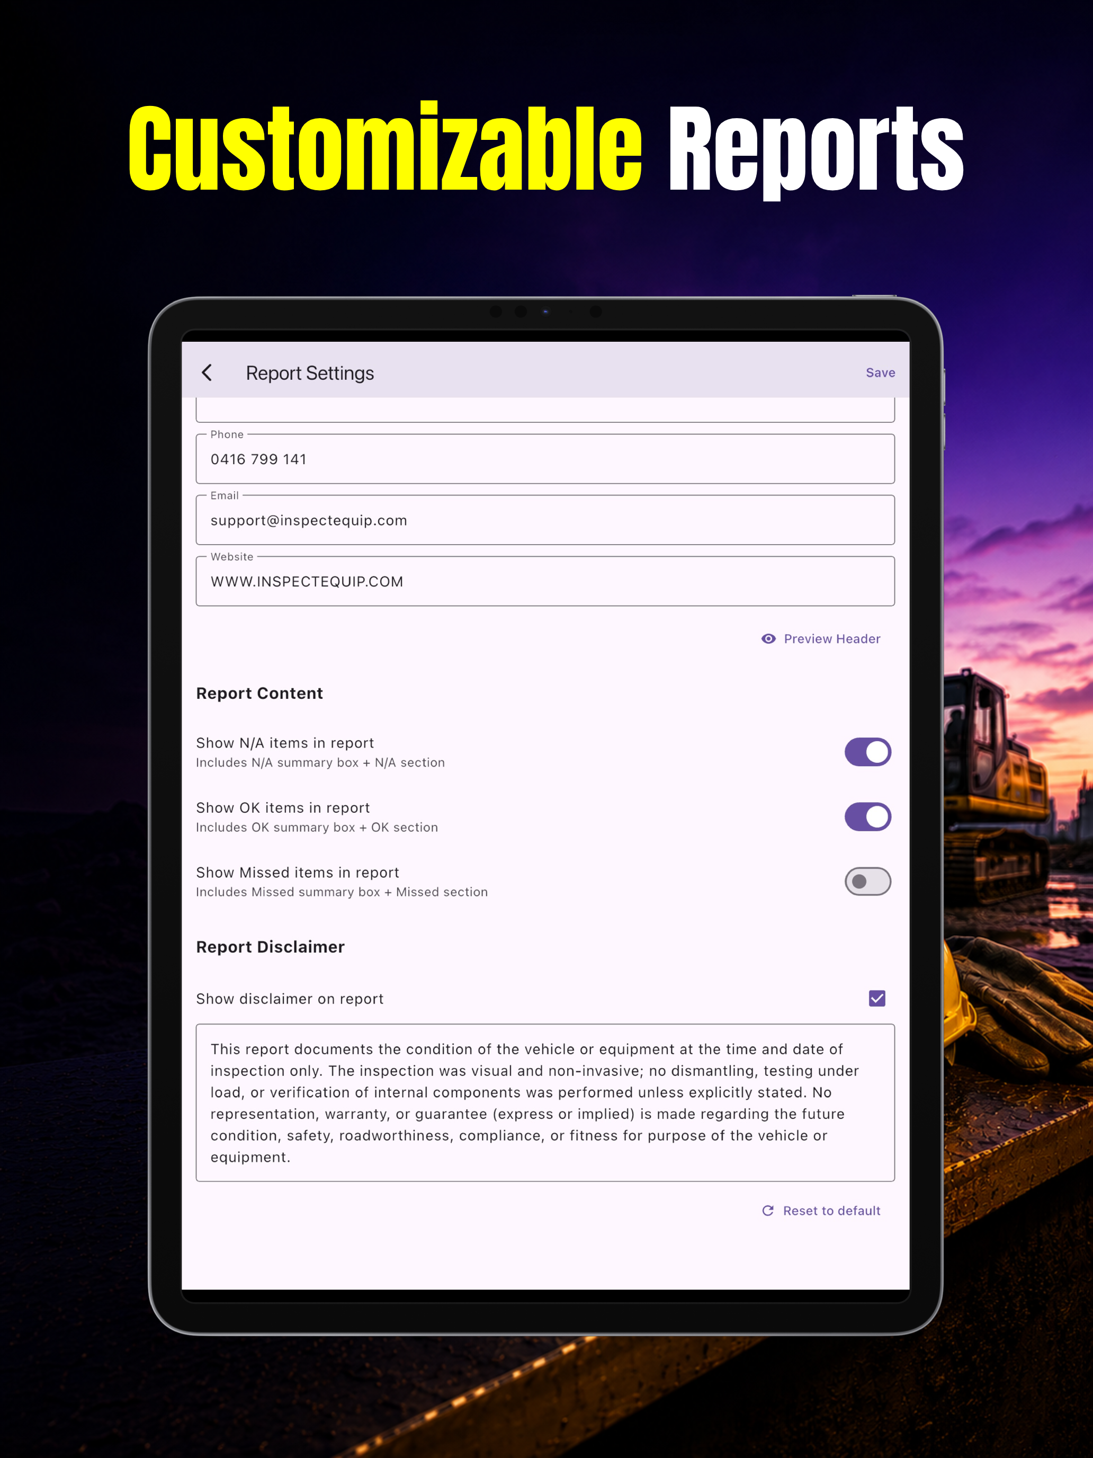Screen dimensions: 1093x1458
Task: Tap the Save button in the header
Action: [880, 373]
